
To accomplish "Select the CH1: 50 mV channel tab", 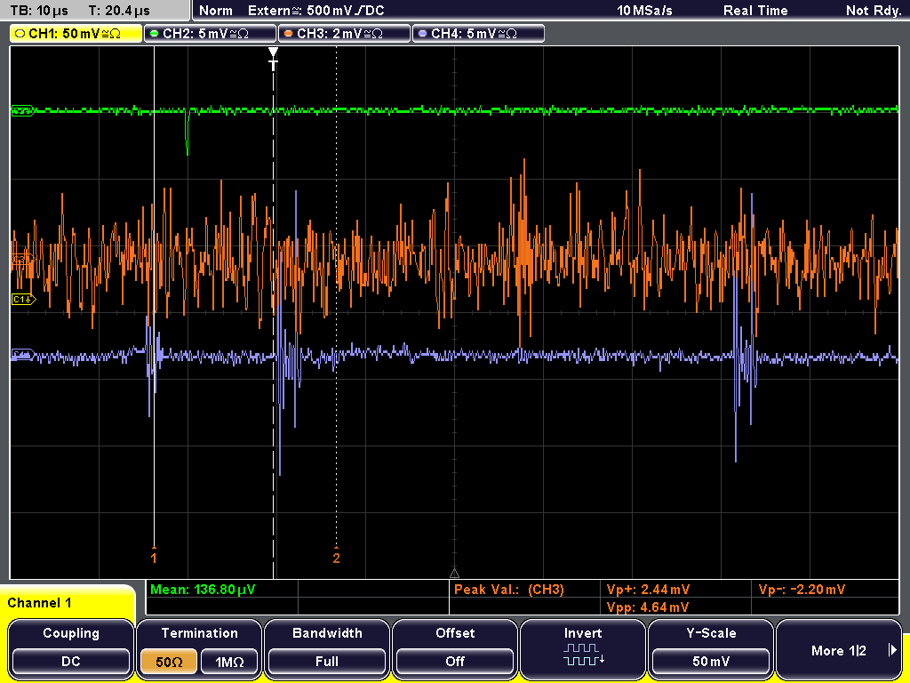I will 76,34.
